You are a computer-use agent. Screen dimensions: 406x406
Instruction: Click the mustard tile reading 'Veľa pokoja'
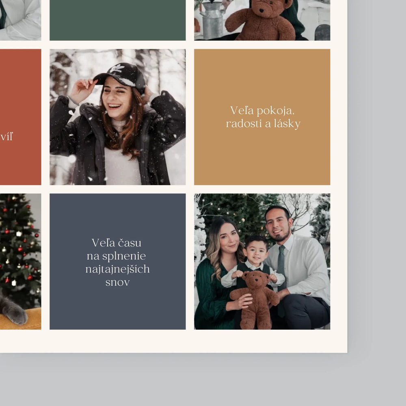(x=262, y=117)
